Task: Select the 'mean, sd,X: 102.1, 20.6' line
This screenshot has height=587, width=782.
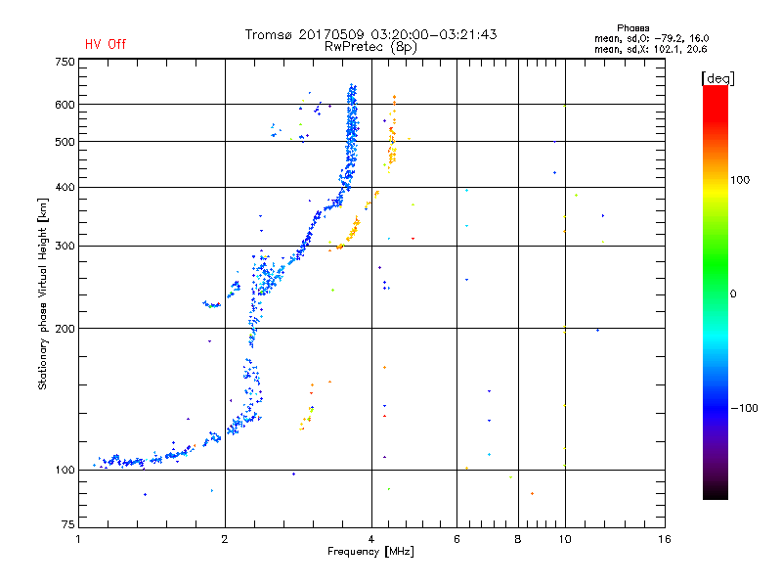Action: [x=650, y=49]
